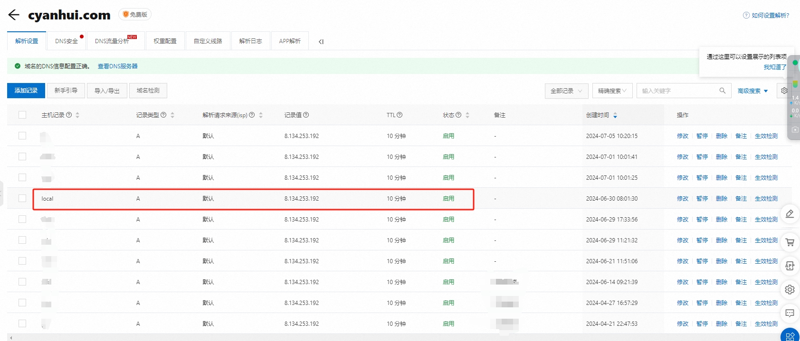
Task: Expand the 高级搜索 options
Action: (x=752, y=91)
